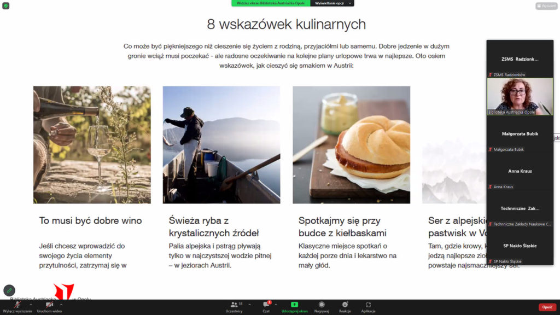Open the Reakcje reactions menu

[x=345, y=306]
